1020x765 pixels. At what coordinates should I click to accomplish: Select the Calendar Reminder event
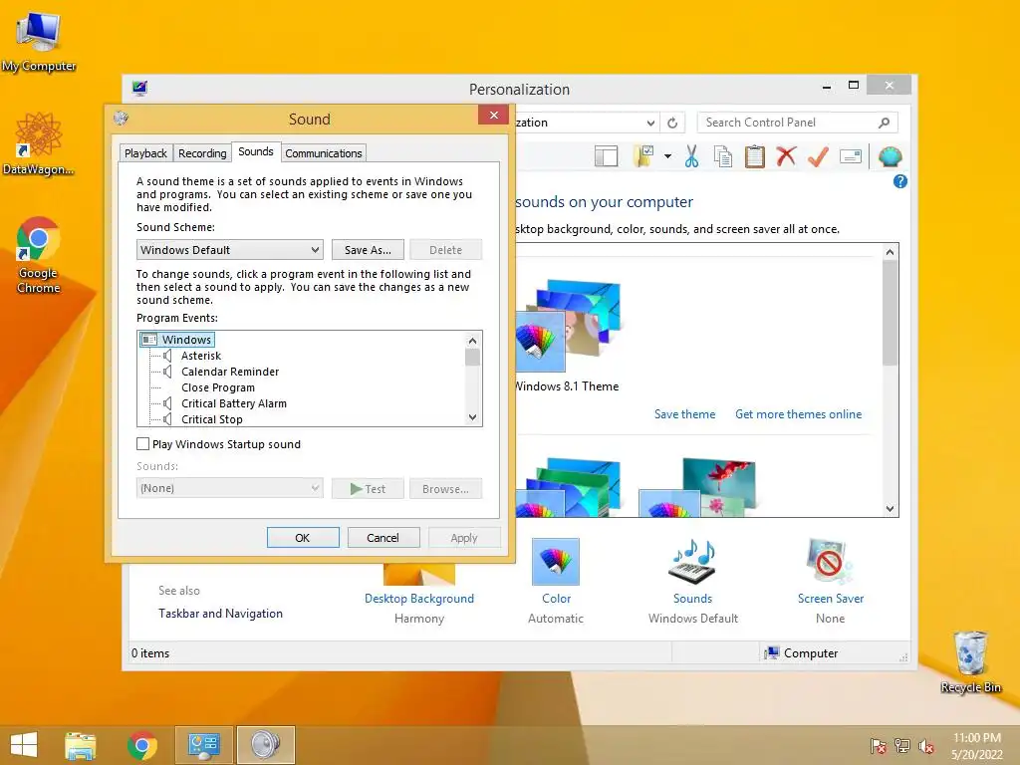point(230,372)
